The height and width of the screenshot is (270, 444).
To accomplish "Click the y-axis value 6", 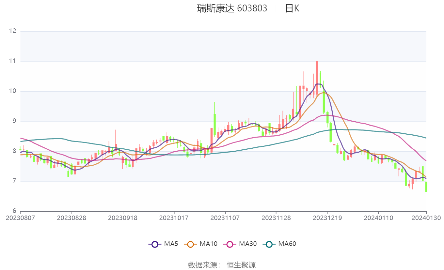I will pyautogui.click(x=14, y=211).
